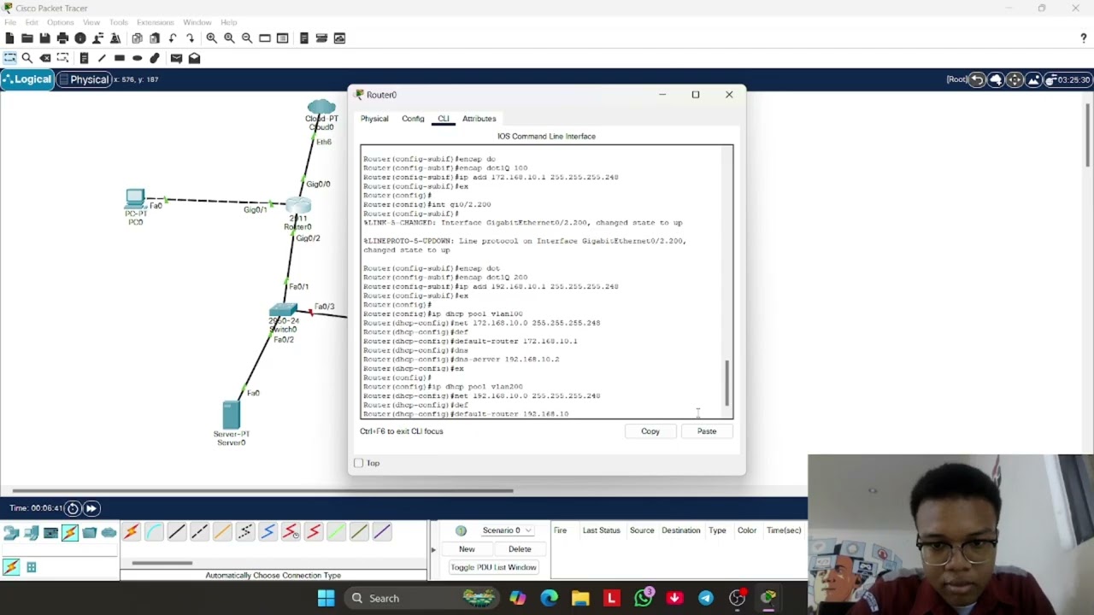This screenshot has width=1094, height=615.
Task: Select the orange fiber cable
Action: coord(222,532)
